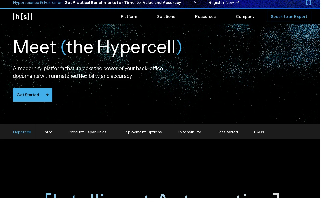Click the Hyperscience & Forrester banner label

tap(38, 2)
